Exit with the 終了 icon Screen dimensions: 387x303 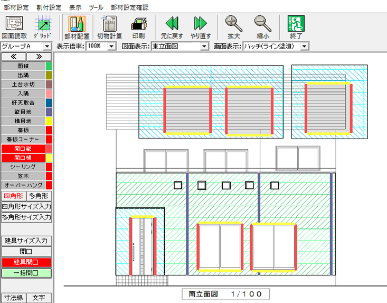tap(296, 27)
